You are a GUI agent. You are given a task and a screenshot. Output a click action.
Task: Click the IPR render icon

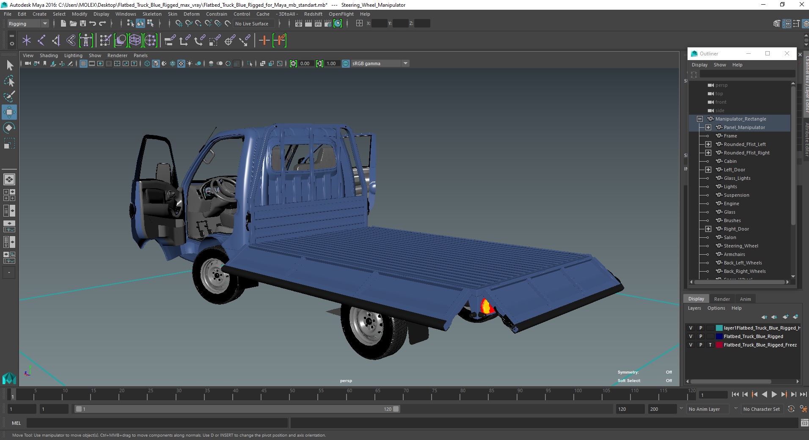(318, 23)
